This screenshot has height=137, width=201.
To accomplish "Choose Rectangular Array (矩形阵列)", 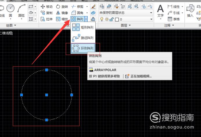I will [x=83, y=27].
